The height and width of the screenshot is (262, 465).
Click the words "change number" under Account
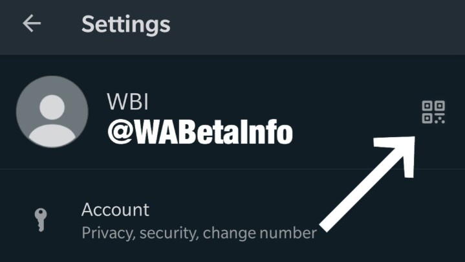pyautogui.click(x=260, y=233)
